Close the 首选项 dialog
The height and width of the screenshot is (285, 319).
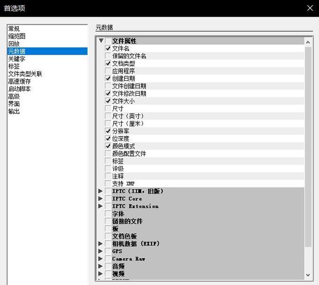coord(310,8)
